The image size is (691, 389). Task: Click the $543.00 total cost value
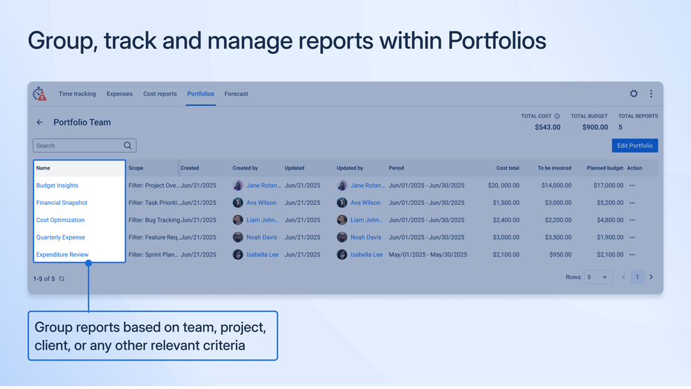(548, 127)
